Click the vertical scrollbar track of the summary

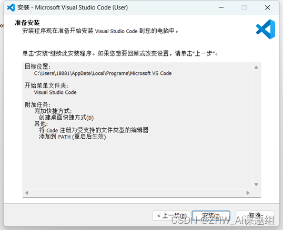point(256,126)
